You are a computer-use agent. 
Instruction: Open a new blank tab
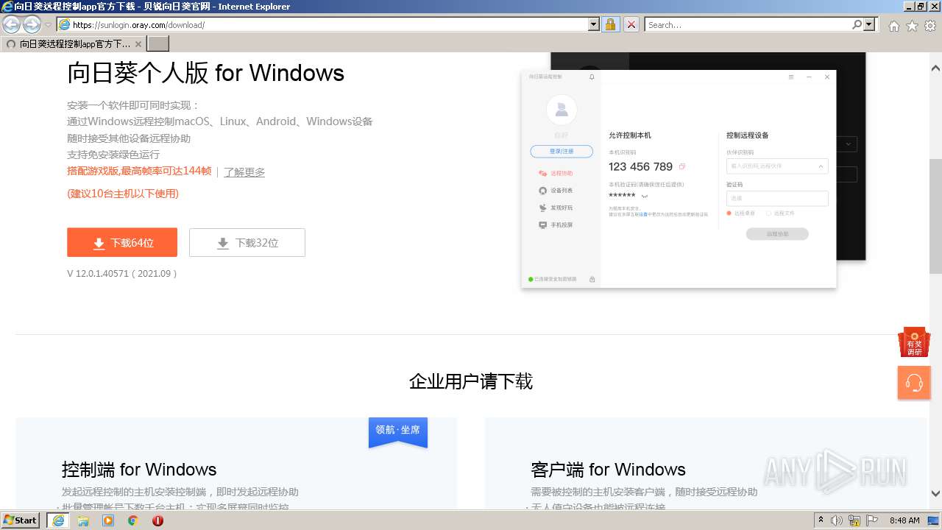coord(158,44)
